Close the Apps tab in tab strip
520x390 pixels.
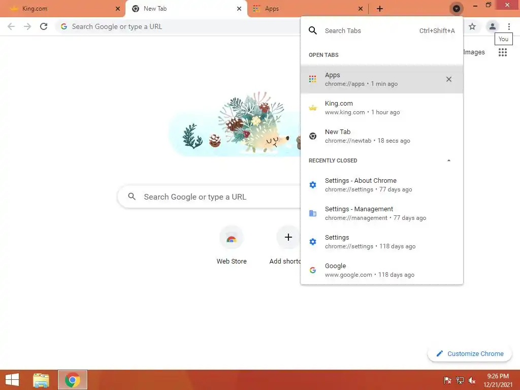pyautogui.click(x=361, y=9)
